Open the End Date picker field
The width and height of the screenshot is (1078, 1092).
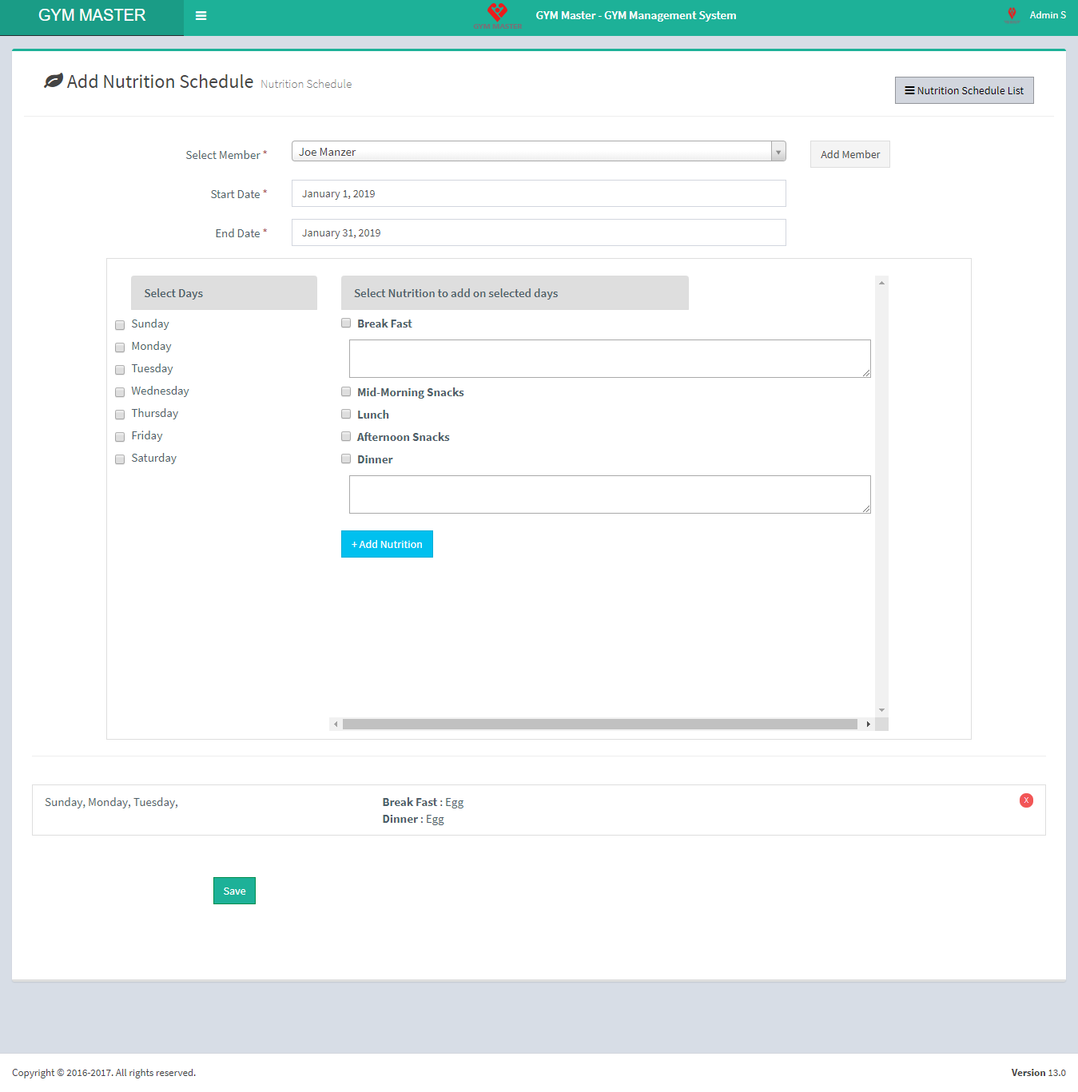539,232
